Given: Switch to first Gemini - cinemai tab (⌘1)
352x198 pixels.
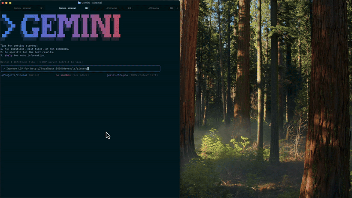Looking at the screenshot, I should (22, 8).
